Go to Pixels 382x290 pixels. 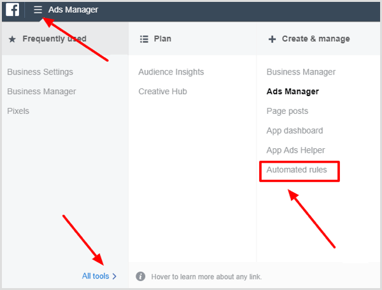(x=18, y=111)
